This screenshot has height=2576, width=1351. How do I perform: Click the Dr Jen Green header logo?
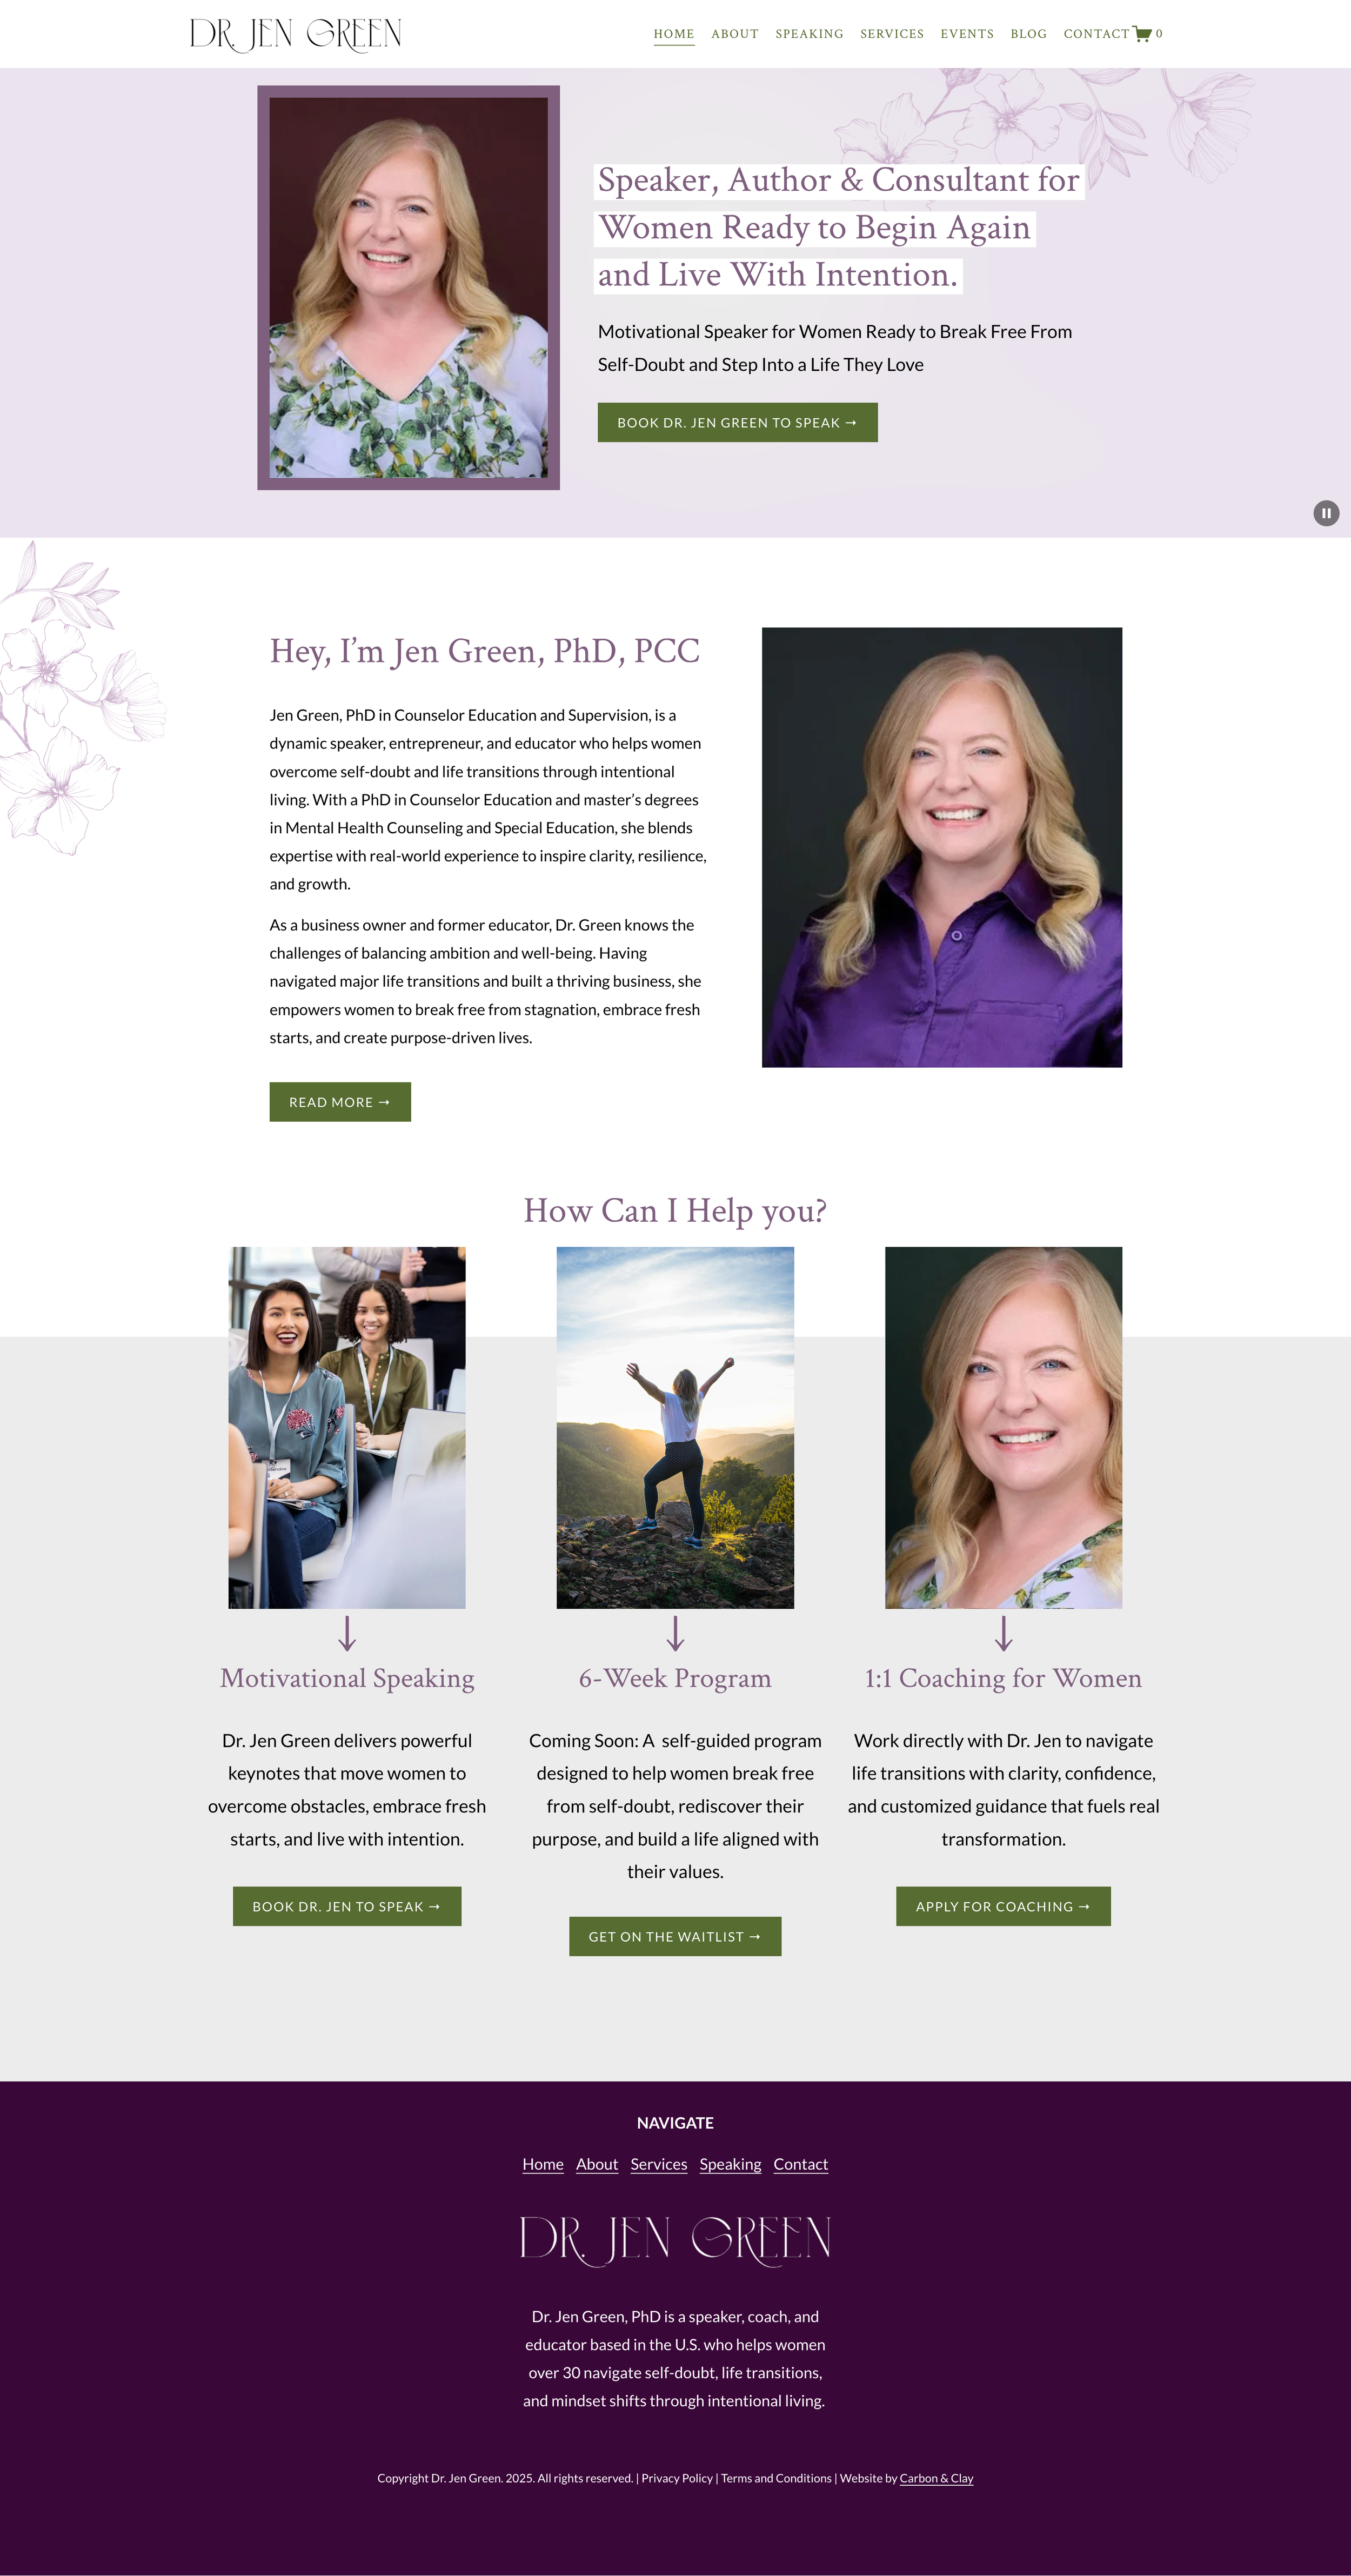pyautogui.click(x=296, y=35)
